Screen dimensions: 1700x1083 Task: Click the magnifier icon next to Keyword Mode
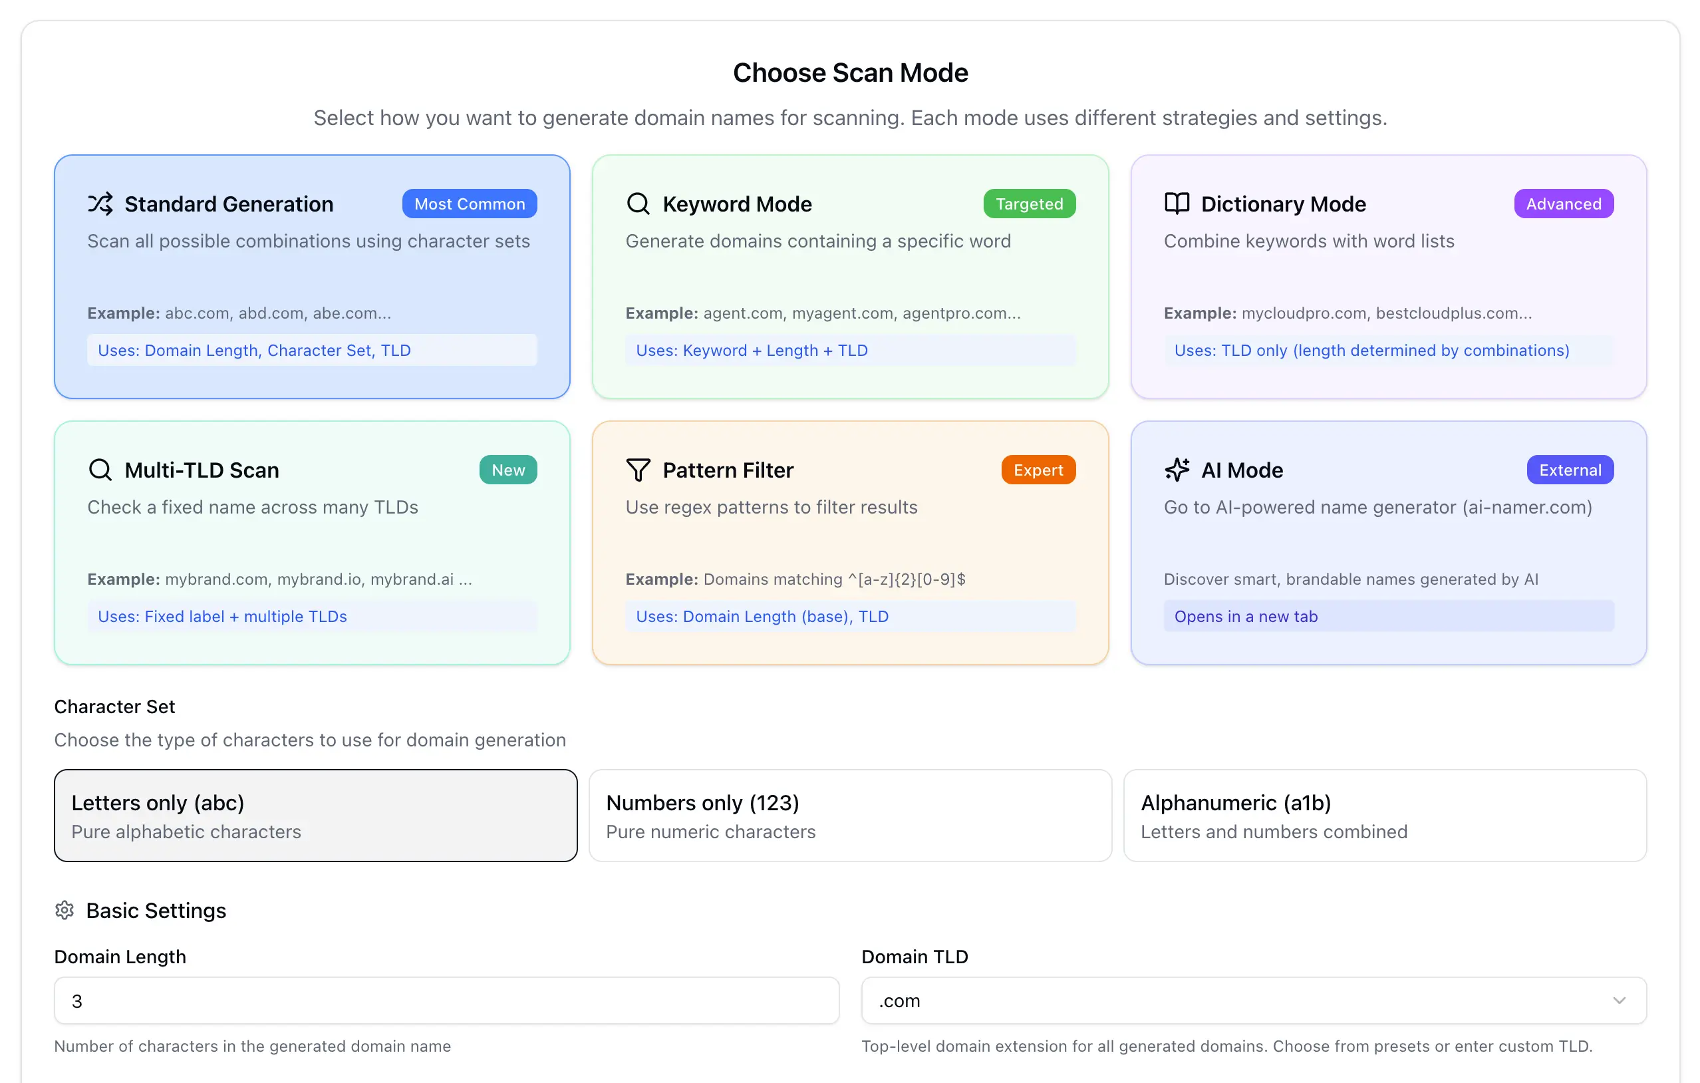[637, 204]
